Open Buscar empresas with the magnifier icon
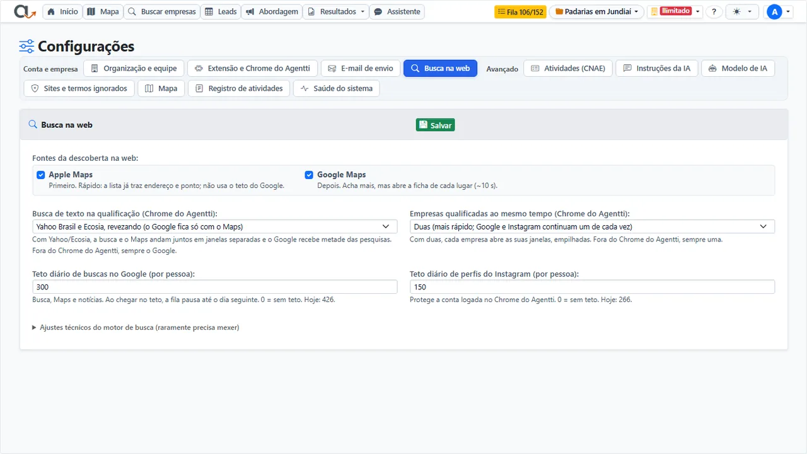 [162, 11]
